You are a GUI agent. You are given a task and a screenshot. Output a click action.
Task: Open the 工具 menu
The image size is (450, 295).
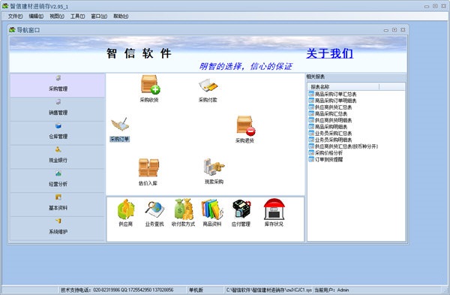(x=78, y=17)
